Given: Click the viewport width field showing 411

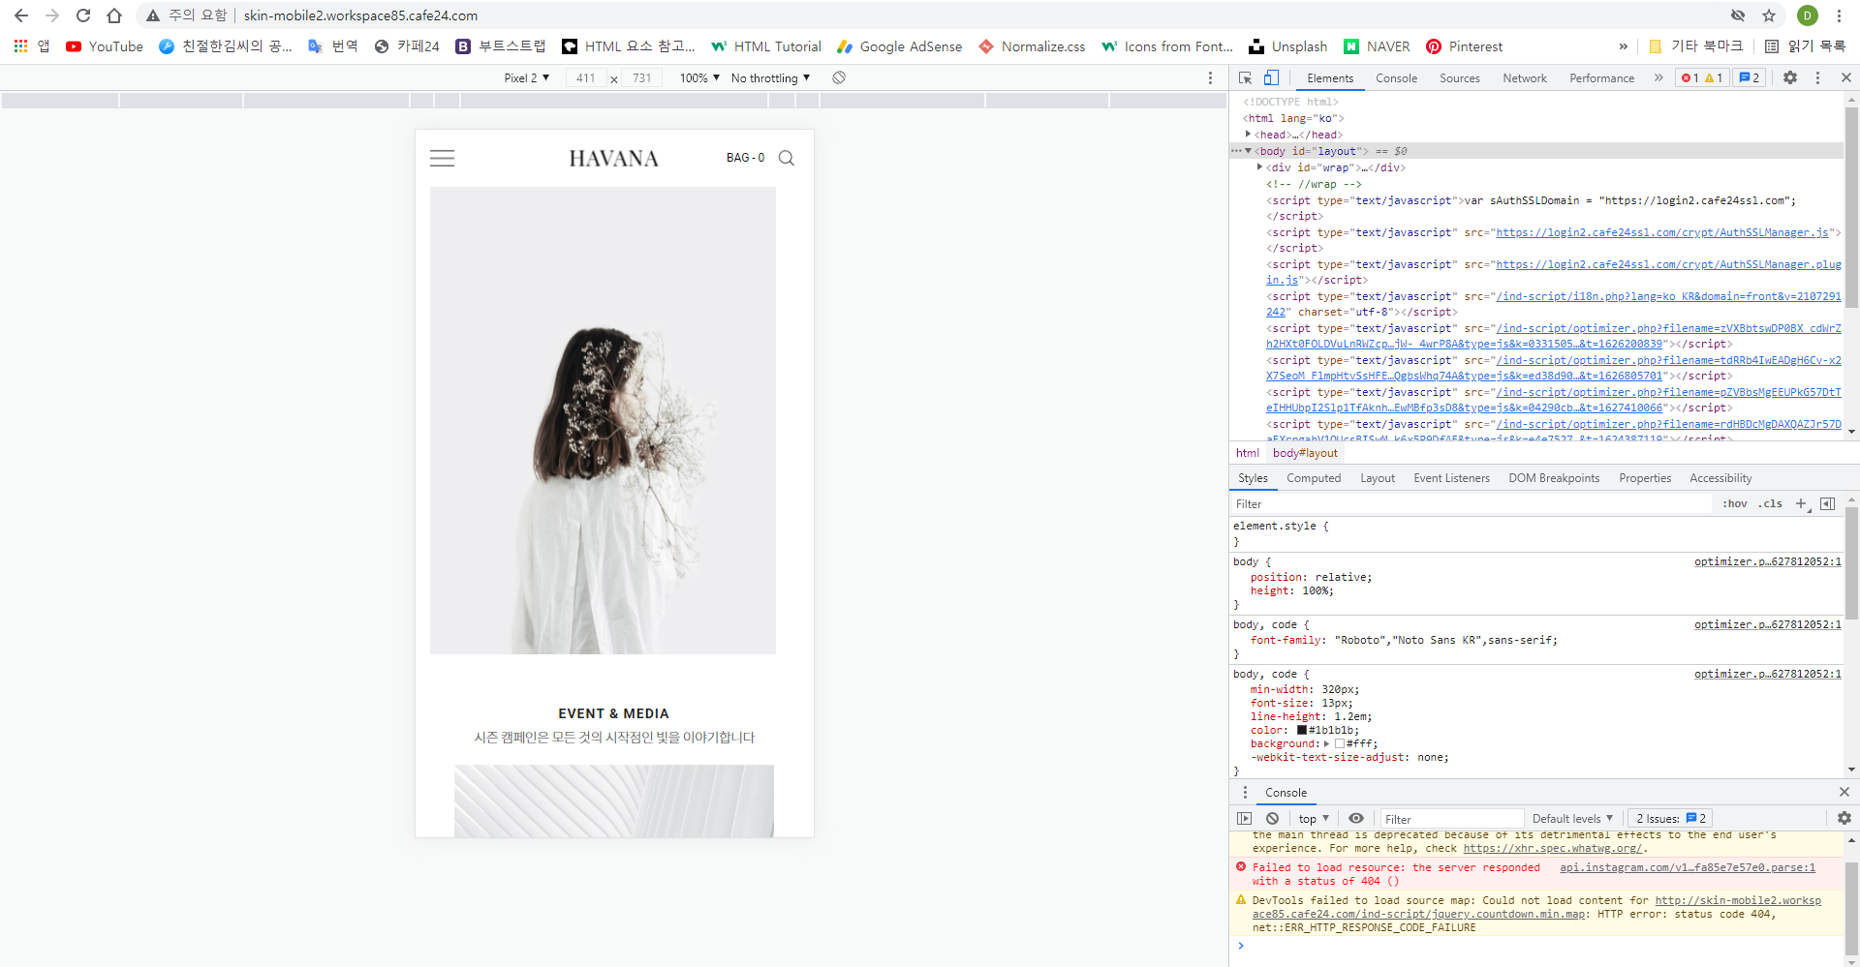Looking at the screenshot, I should tap(586, 78).
